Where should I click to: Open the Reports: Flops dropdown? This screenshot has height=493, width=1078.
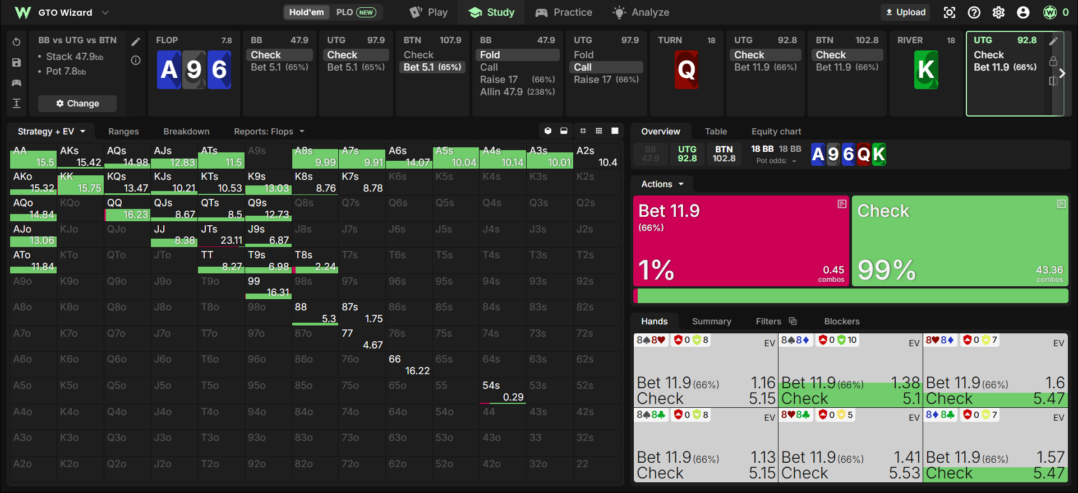[269, 132]
